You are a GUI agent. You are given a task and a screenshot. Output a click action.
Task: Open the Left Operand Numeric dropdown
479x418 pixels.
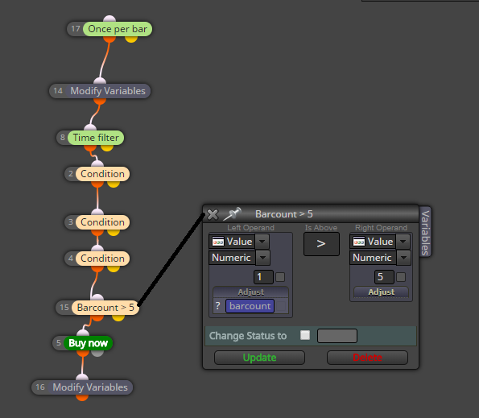[x=262, y=258]
